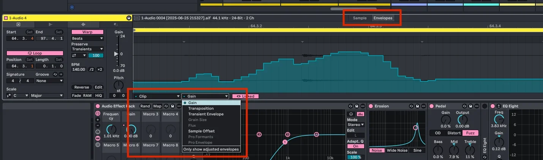Screen dimensions: 543x160
Task: Switch to the Envelopes tab
Action: pyautogui.click(x=383, y=18)
